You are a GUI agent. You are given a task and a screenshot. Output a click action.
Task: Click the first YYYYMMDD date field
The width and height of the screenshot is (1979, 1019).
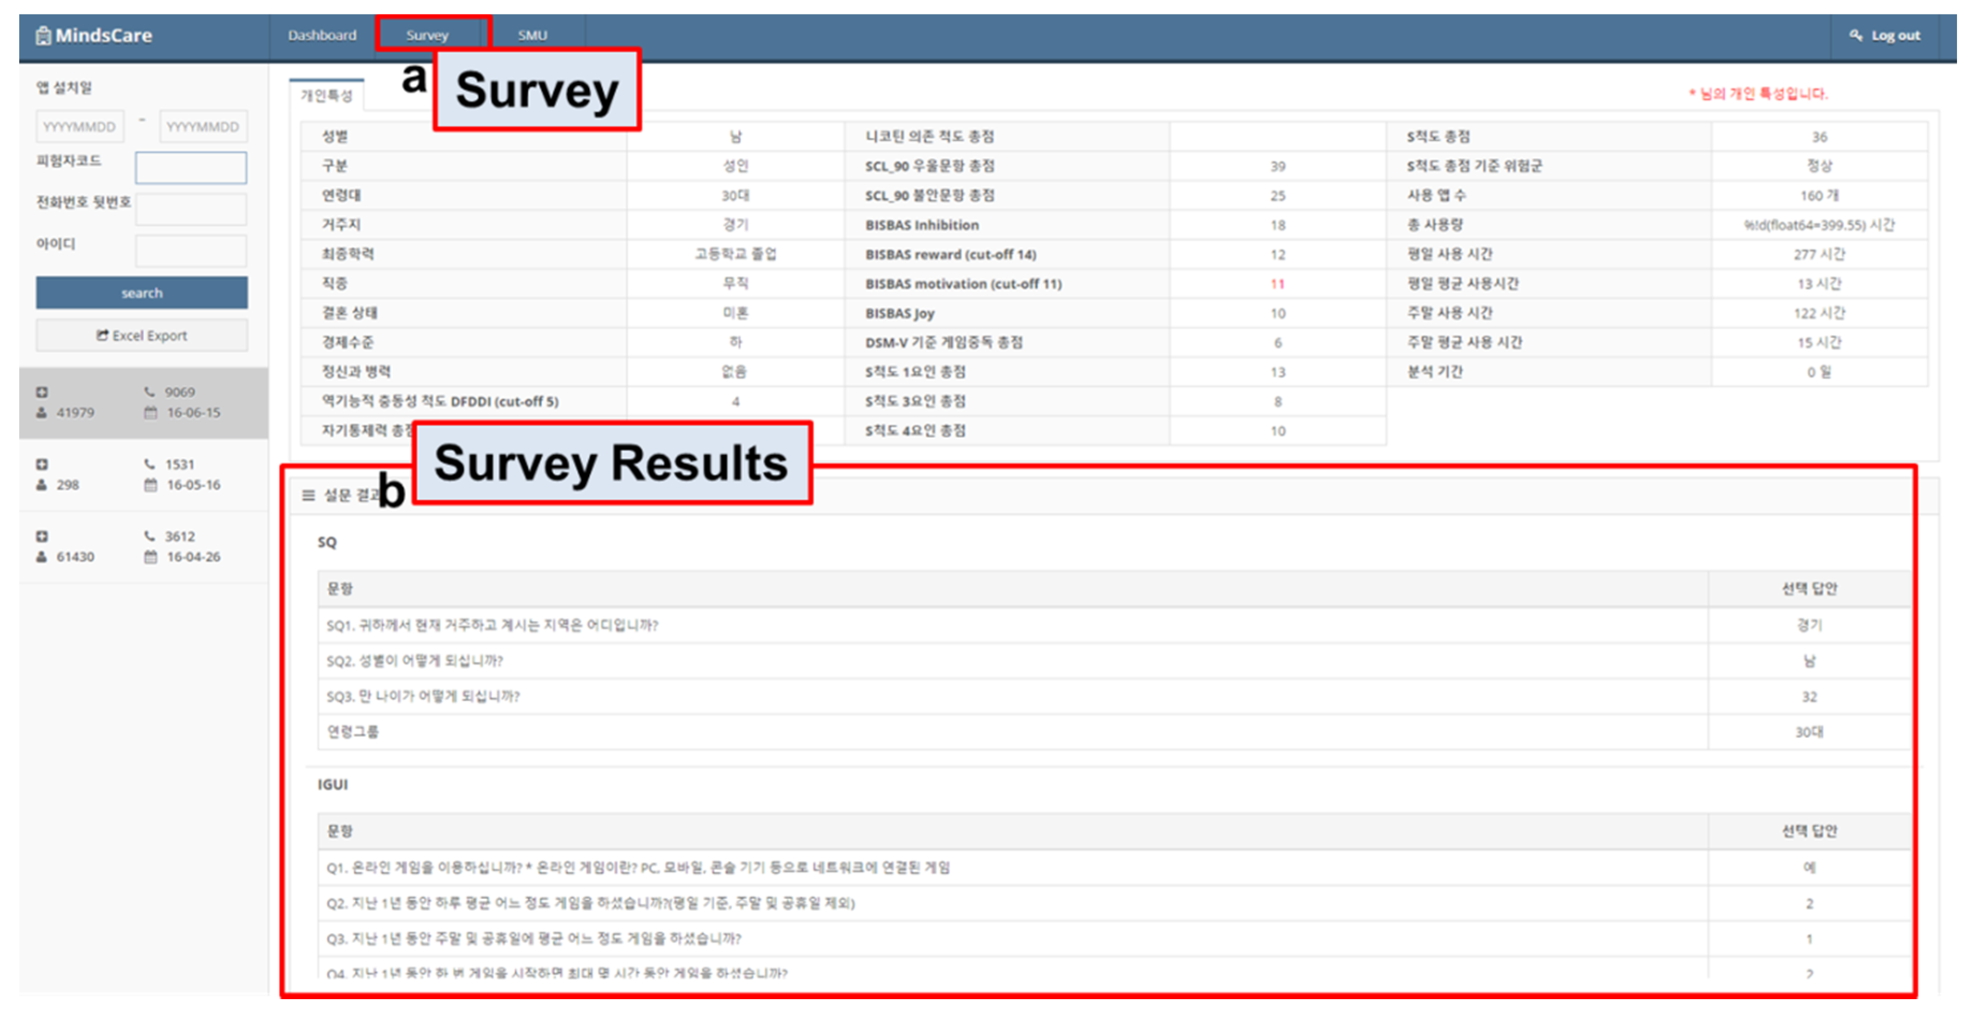79,127
